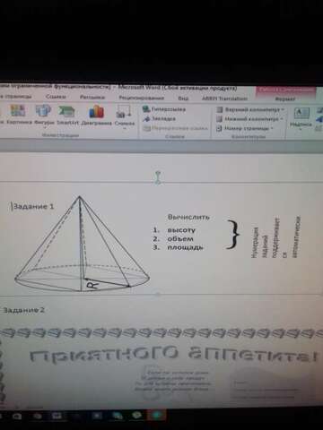Insert a Диаграмма chart
The width and height of the screenshot is (323, 430).
[x=96, y=115]
